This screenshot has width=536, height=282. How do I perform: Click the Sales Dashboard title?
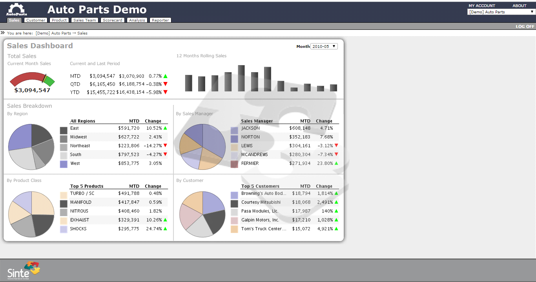[x=40, y=45]
